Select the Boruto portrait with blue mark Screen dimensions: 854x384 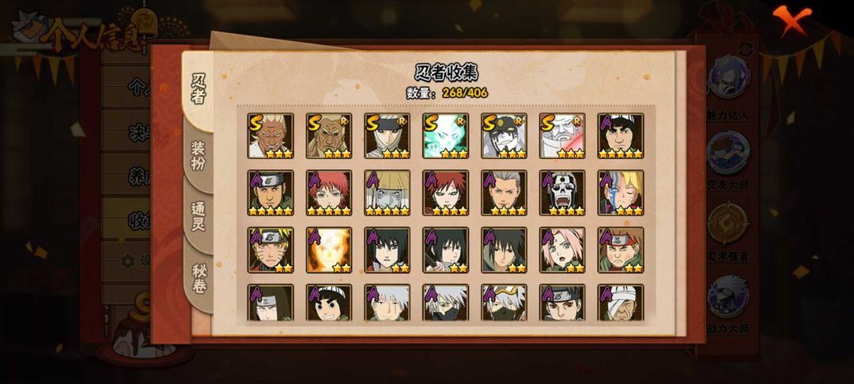tap(621, 193)
